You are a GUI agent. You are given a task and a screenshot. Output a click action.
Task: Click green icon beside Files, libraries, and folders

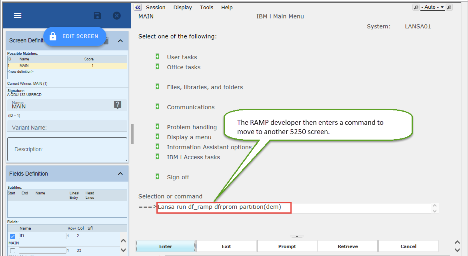[x=157, y=86]
